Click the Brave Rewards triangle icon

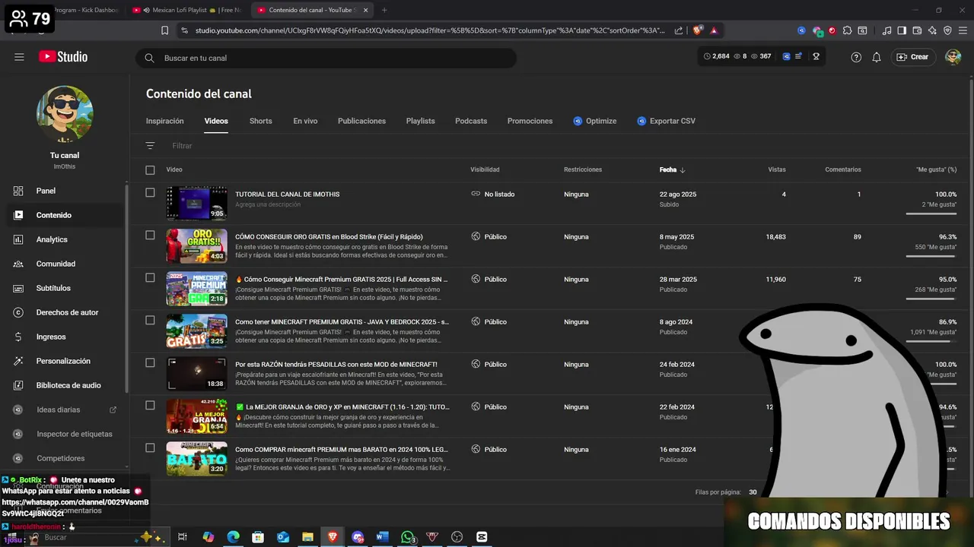click(x=714, y=30)
